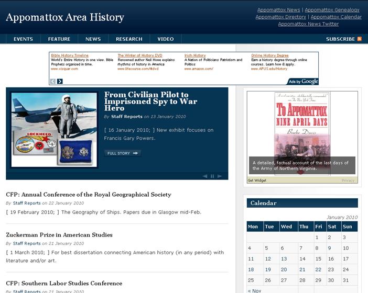This screenshot has width=368, height=293.
Task: Click the Full Story button
Action: point(123,153)
